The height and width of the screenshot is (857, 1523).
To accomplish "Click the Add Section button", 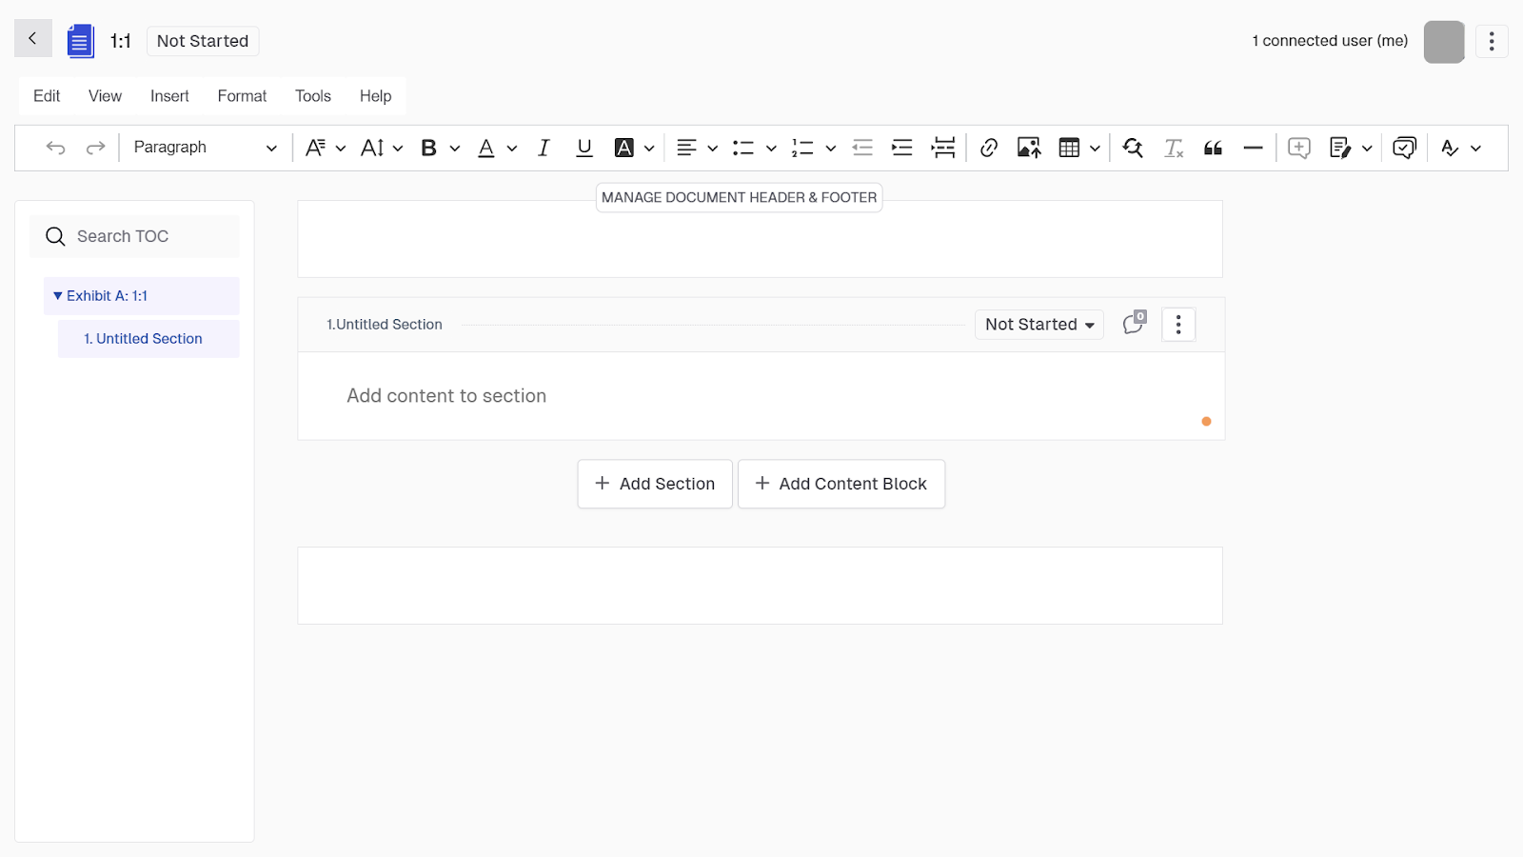I will click(x=655, y=484).
